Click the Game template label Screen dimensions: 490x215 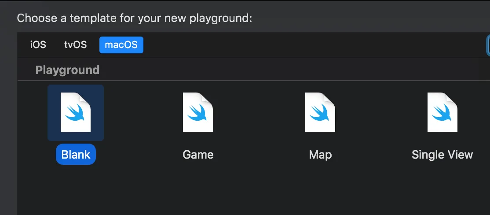pos(198,155)
